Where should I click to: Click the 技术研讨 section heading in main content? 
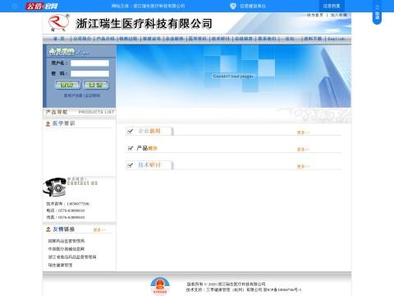[x=149, y=165]
